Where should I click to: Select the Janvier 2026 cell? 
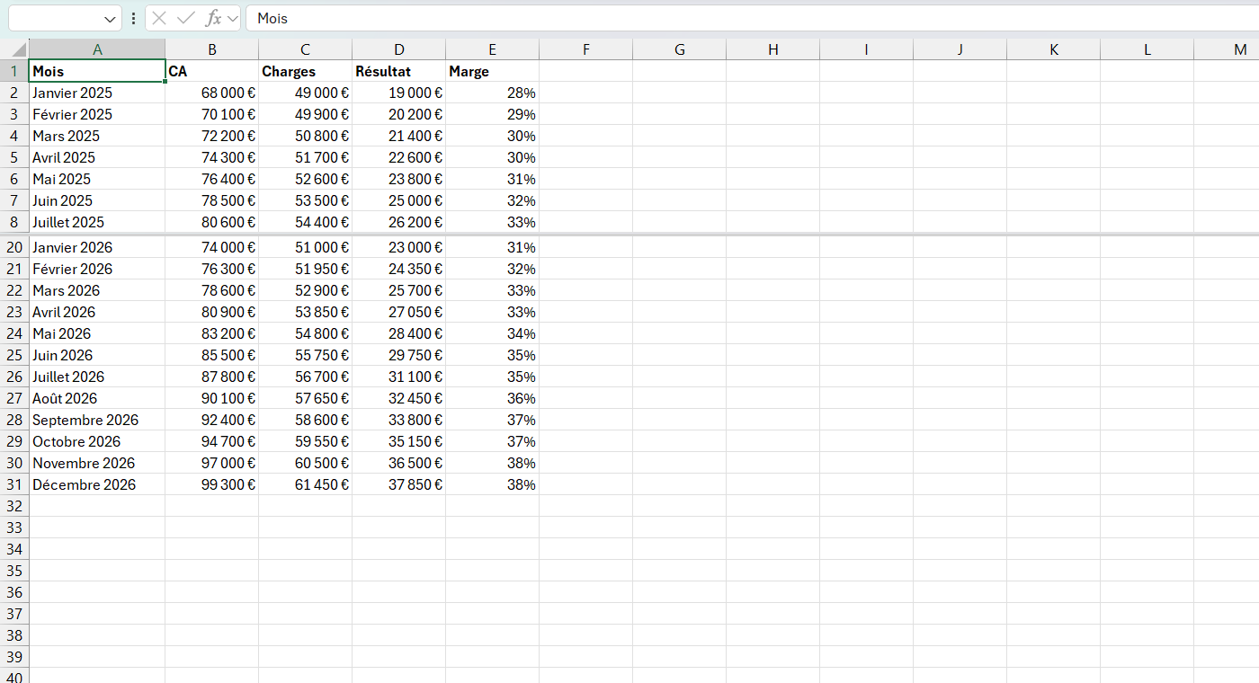pyautogui.click(x=97, y=247)
